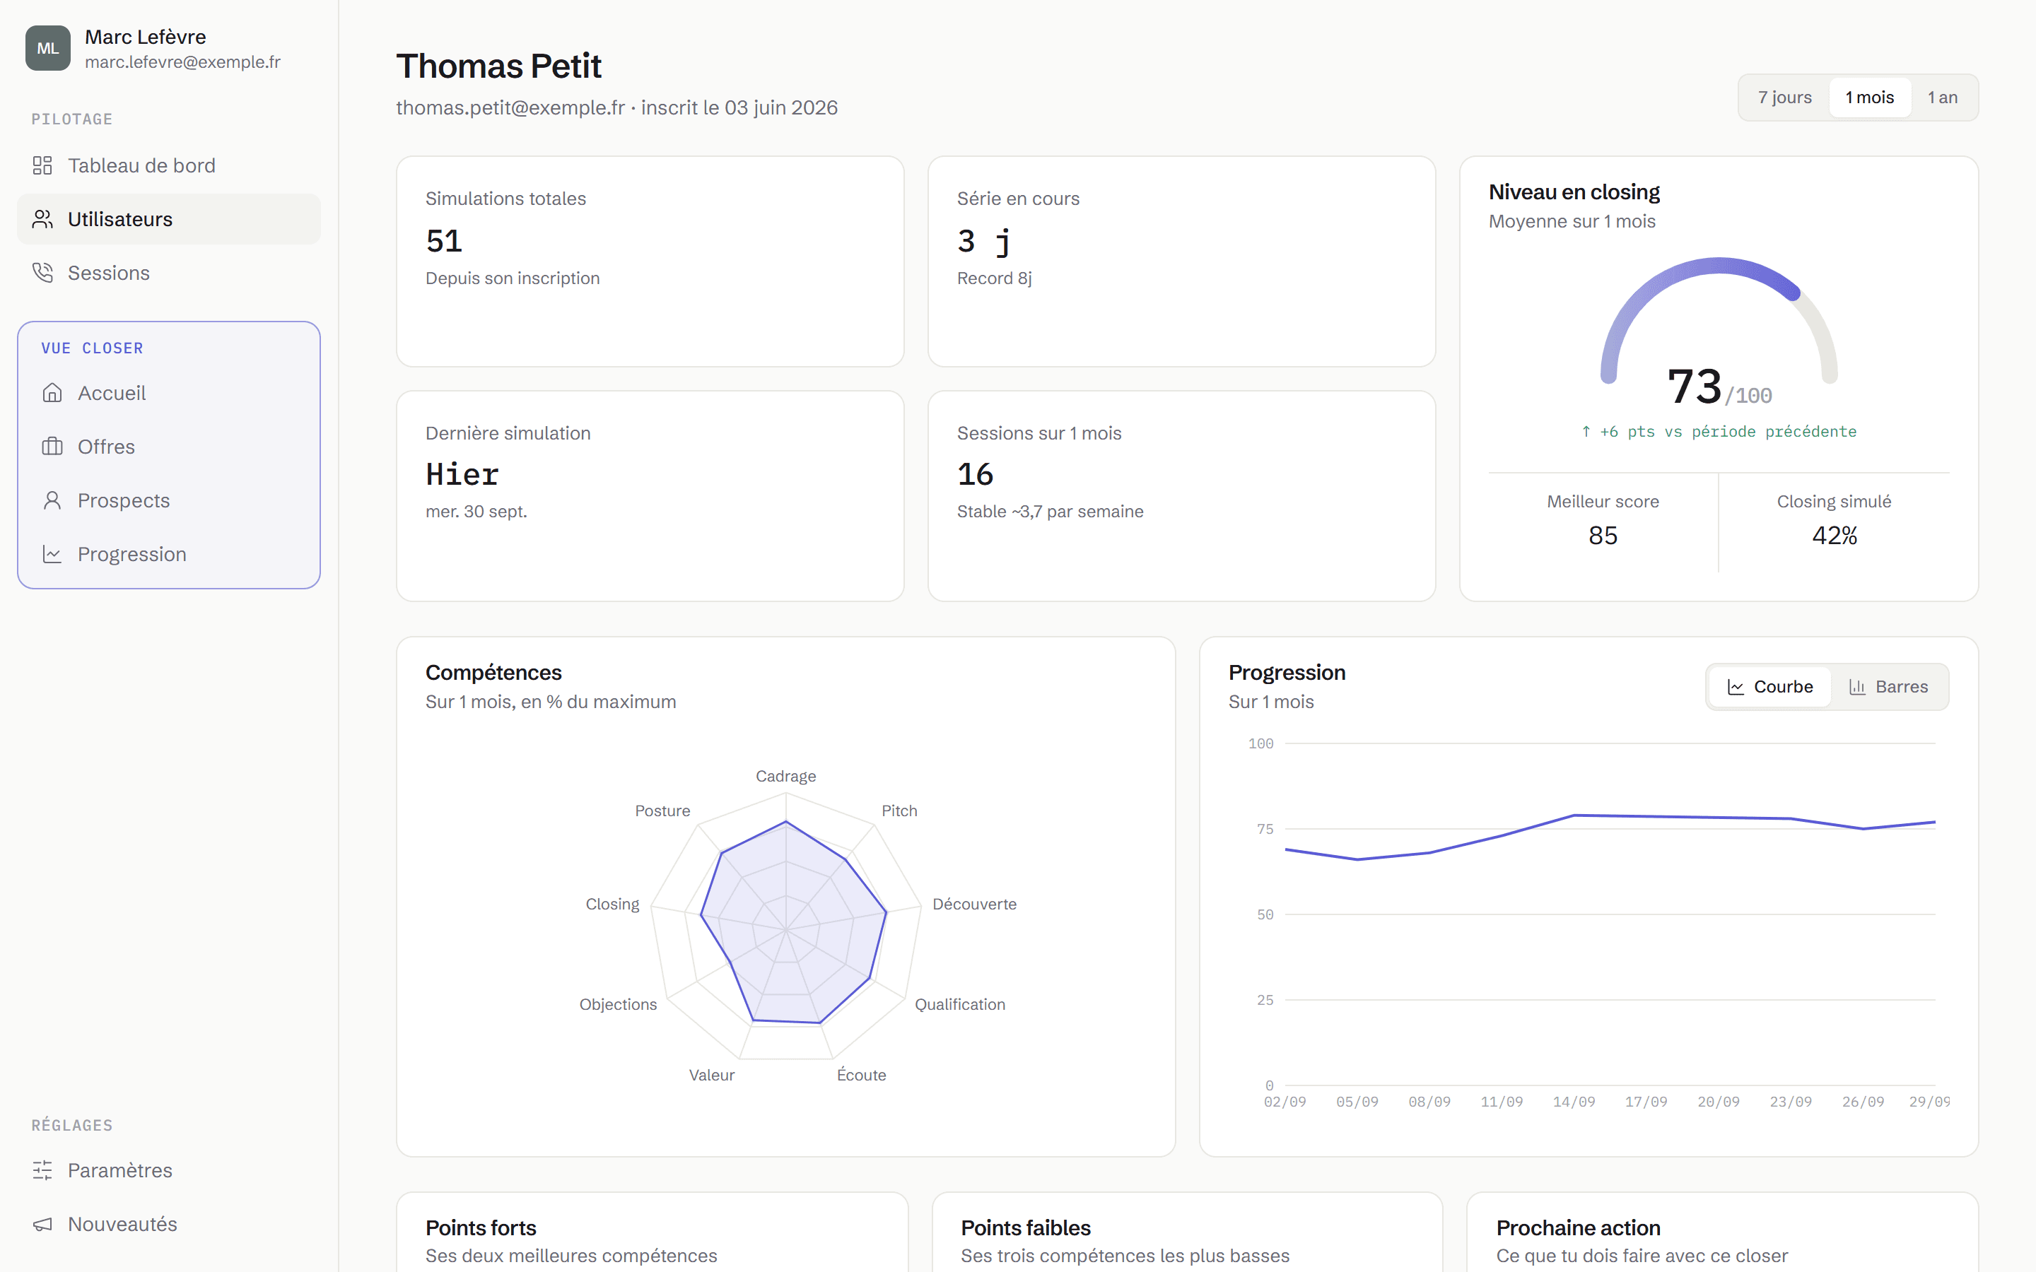Click the Paramètres sliders icon
Viewport: 2036px width, 1272px height.
point(42,1170)
